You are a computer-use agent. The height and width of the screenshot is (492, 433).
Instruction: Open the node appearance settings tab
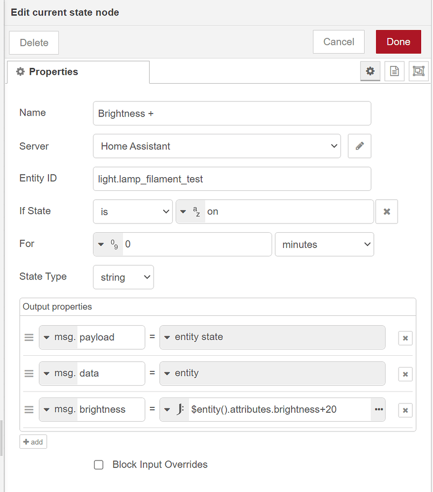(418, 71)
